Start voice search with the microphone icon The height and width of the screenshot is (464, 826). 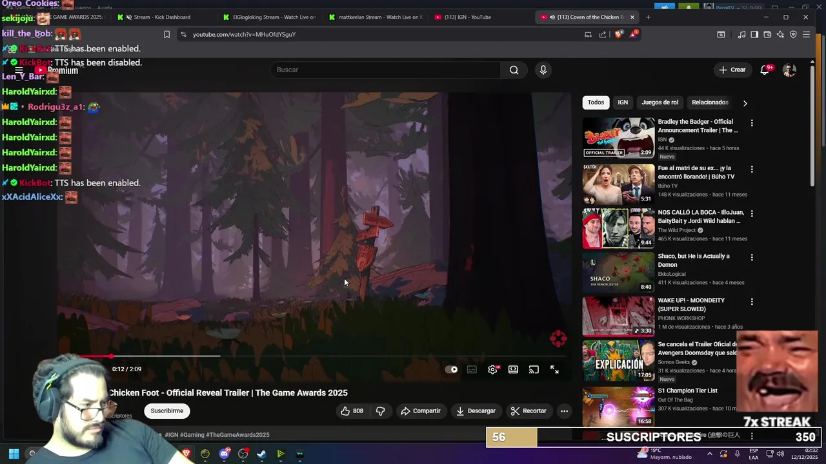point(543,70)
